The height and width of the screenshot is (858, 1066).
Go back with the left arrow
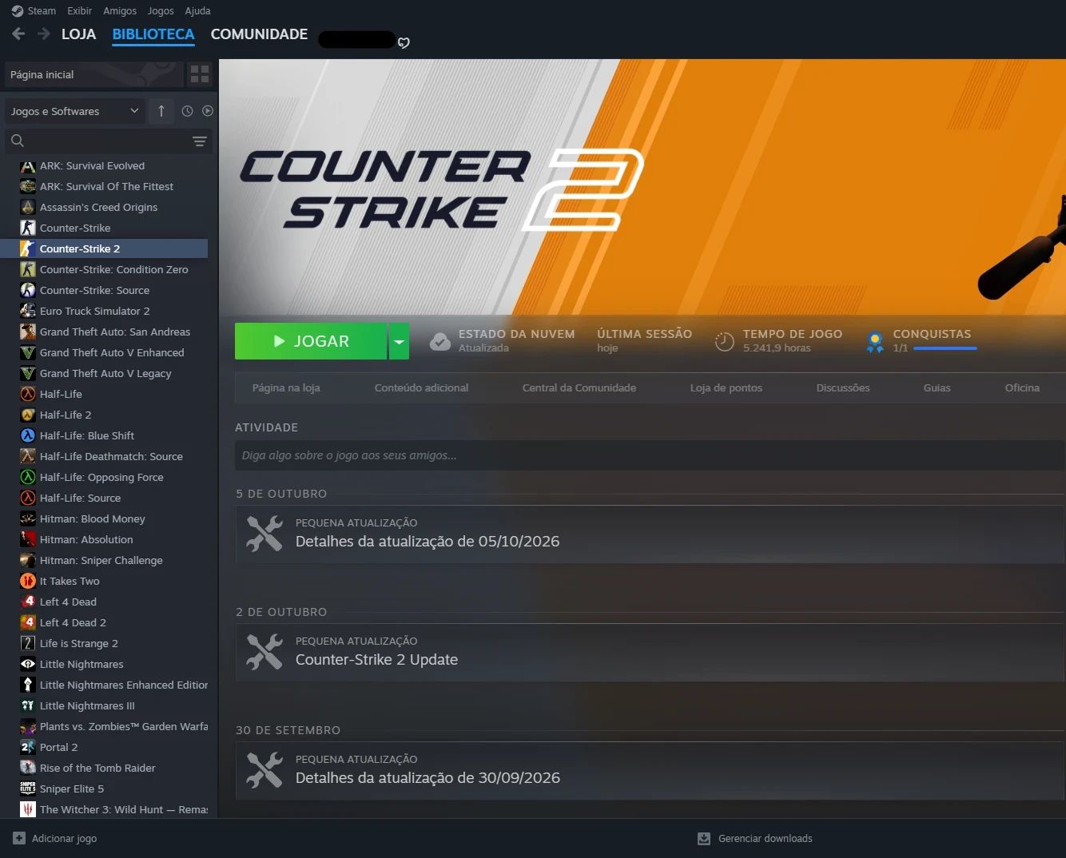pos(18,34)
